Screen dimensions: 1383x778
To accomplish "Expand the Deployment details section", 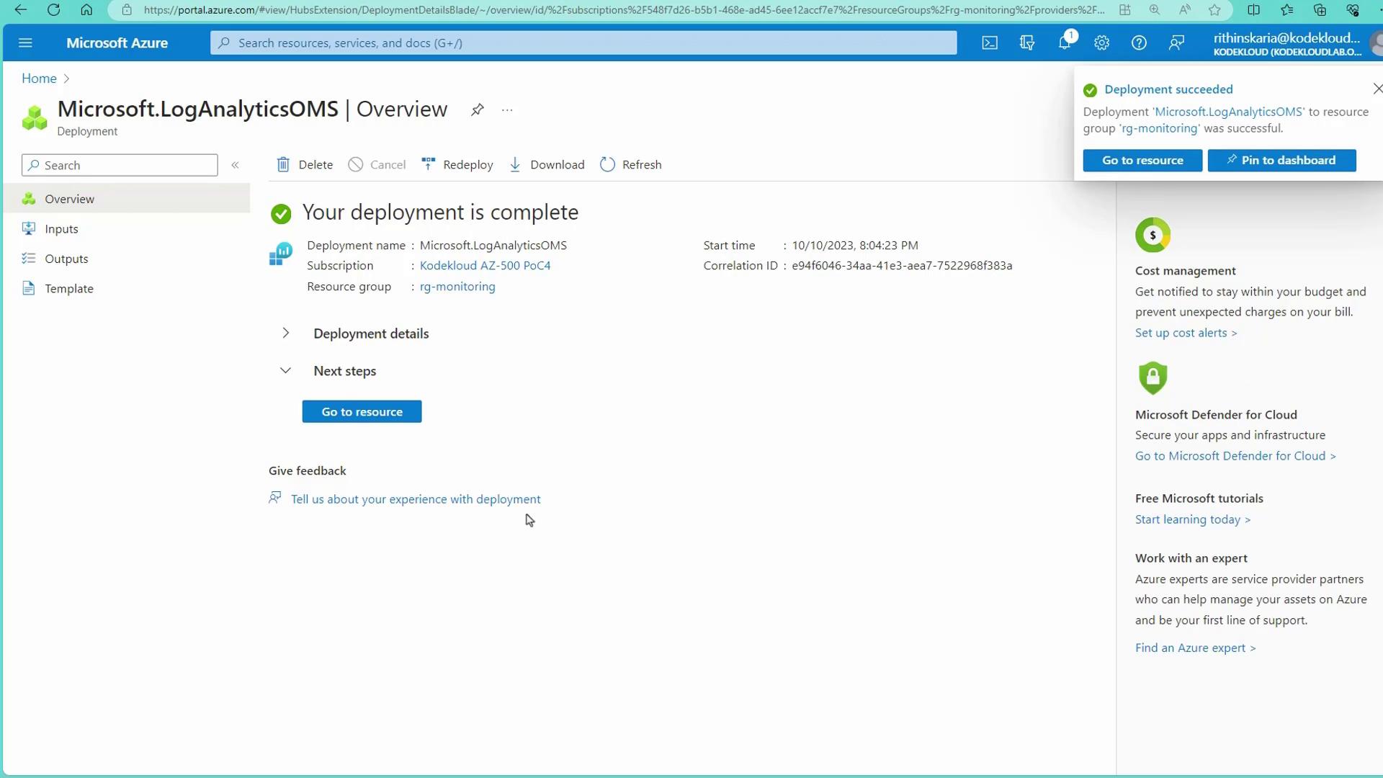I will pos(286,334).
